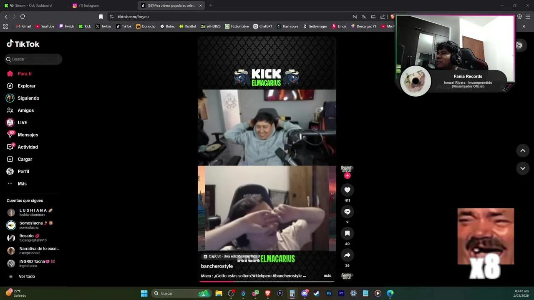This screenshot has height=300, width=534.
Task: Focus the TikTok 'Buscar' search field
Action: coord(33,59)
